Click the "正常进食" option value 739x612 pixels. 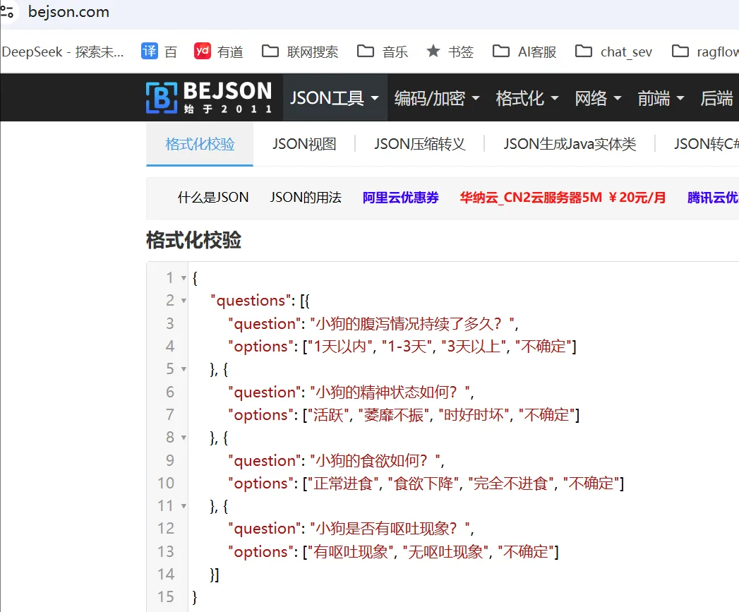tap(343, 484)
